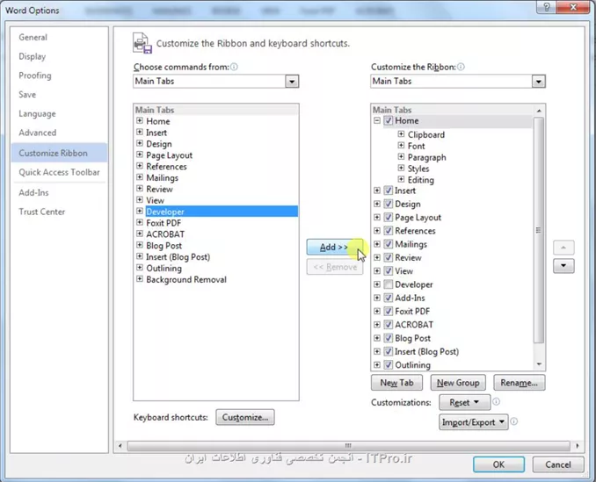
Task: Expand Home in the left commands list
Action: pyautogui.click(x=140, y=120)
